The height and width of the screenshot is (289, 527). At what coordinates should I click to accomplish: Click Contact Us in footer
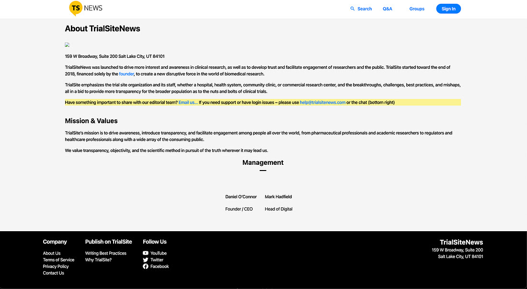tap(54, 273)
